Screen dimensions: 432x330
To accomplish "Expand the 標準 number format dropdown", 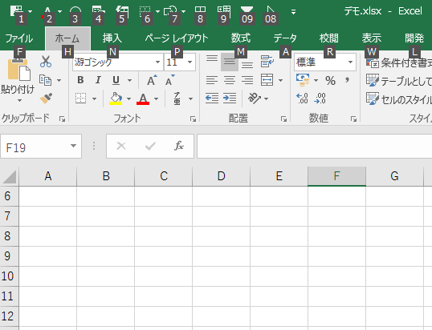I will pyautogui.click(x=350, y=62).
